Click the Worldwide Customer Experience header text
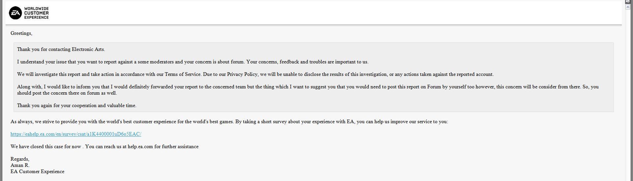This screenshot has height=181, width=633. [x=36, y=13]
